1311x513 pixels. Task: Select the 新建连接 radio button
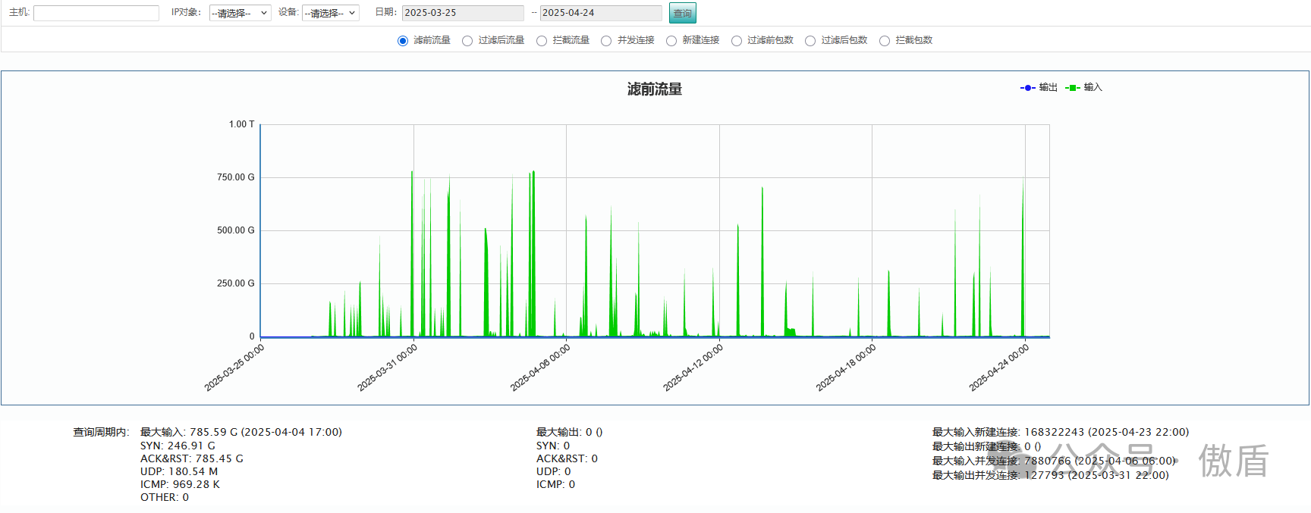pos(671,41)
